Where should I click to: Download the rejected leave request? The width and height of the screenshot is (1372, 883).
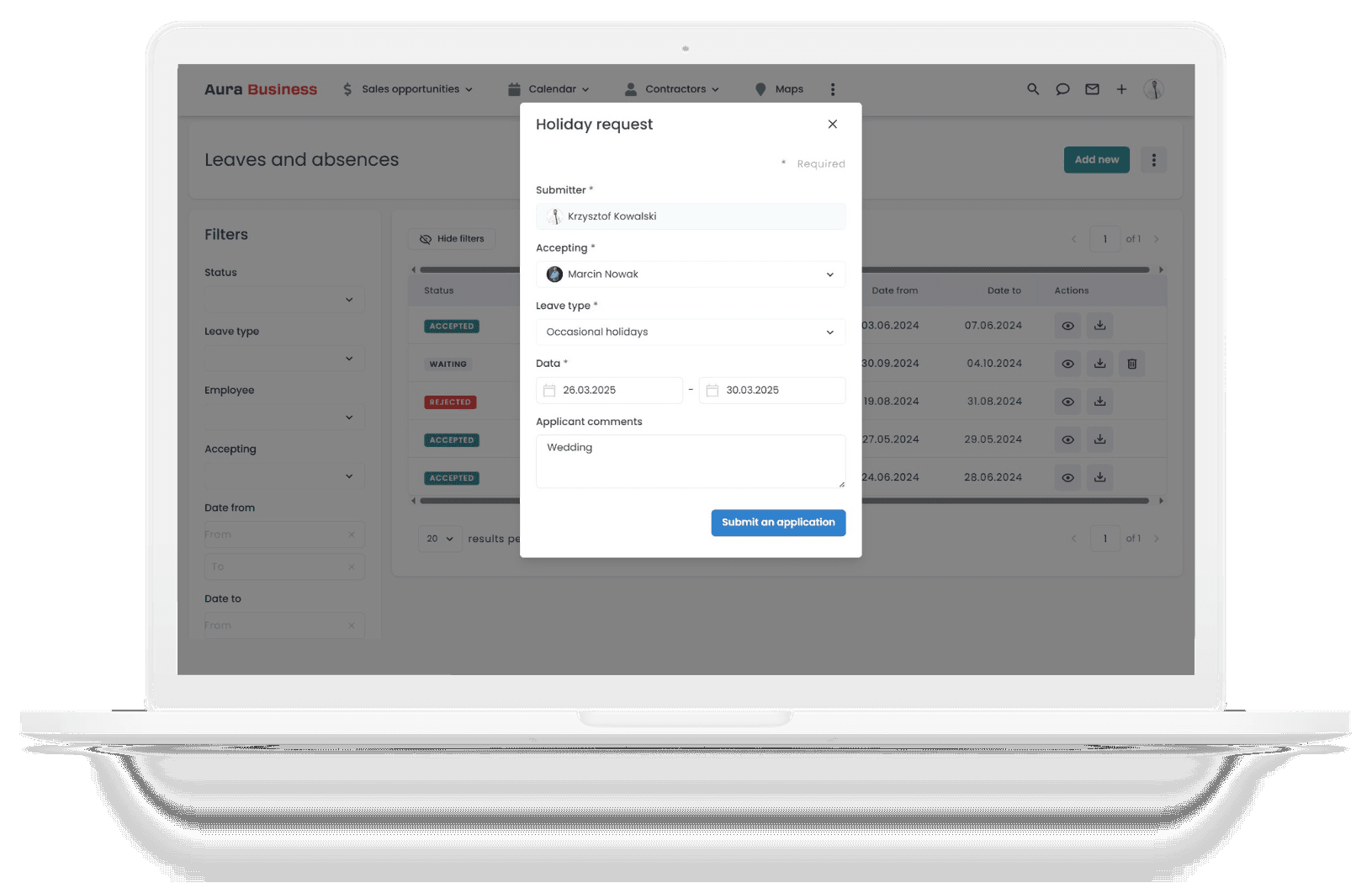pyautogui.click(x=1099, y=402)
